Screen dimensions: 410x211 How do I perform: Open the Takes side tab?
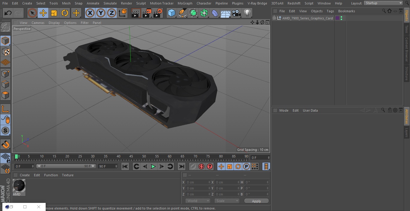coord(407,29)
